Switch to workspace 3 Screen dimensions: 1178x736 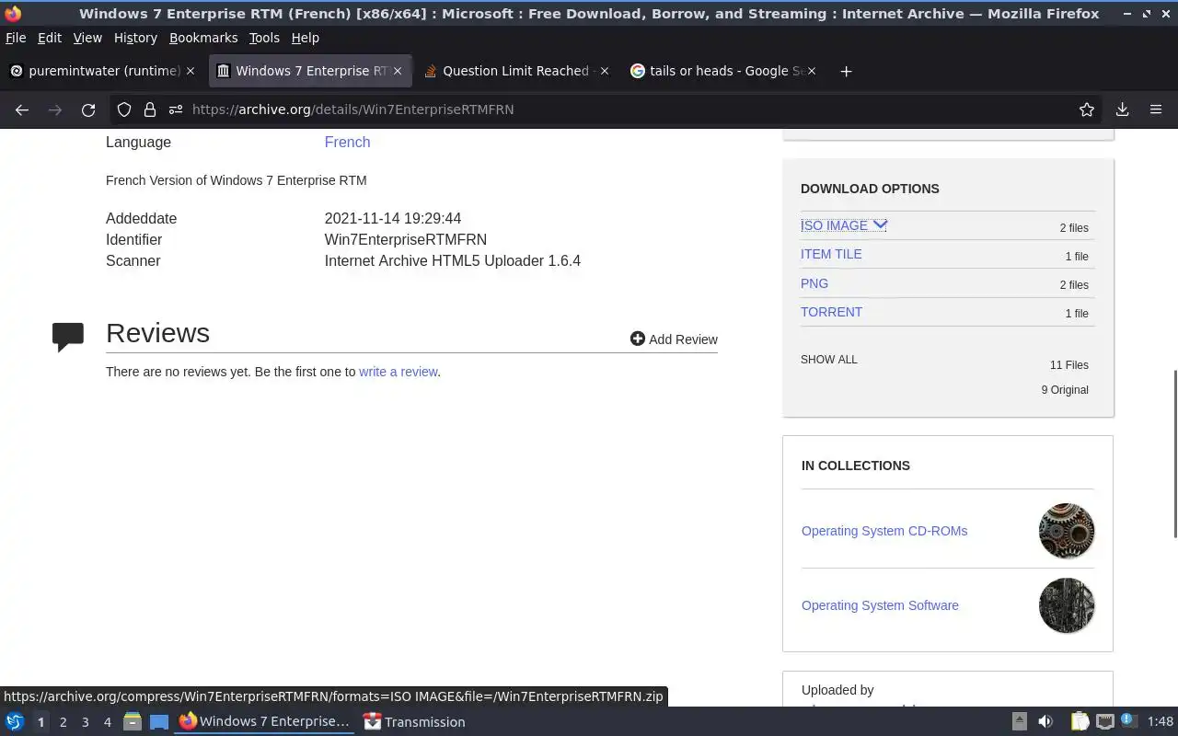click(85, 722)
